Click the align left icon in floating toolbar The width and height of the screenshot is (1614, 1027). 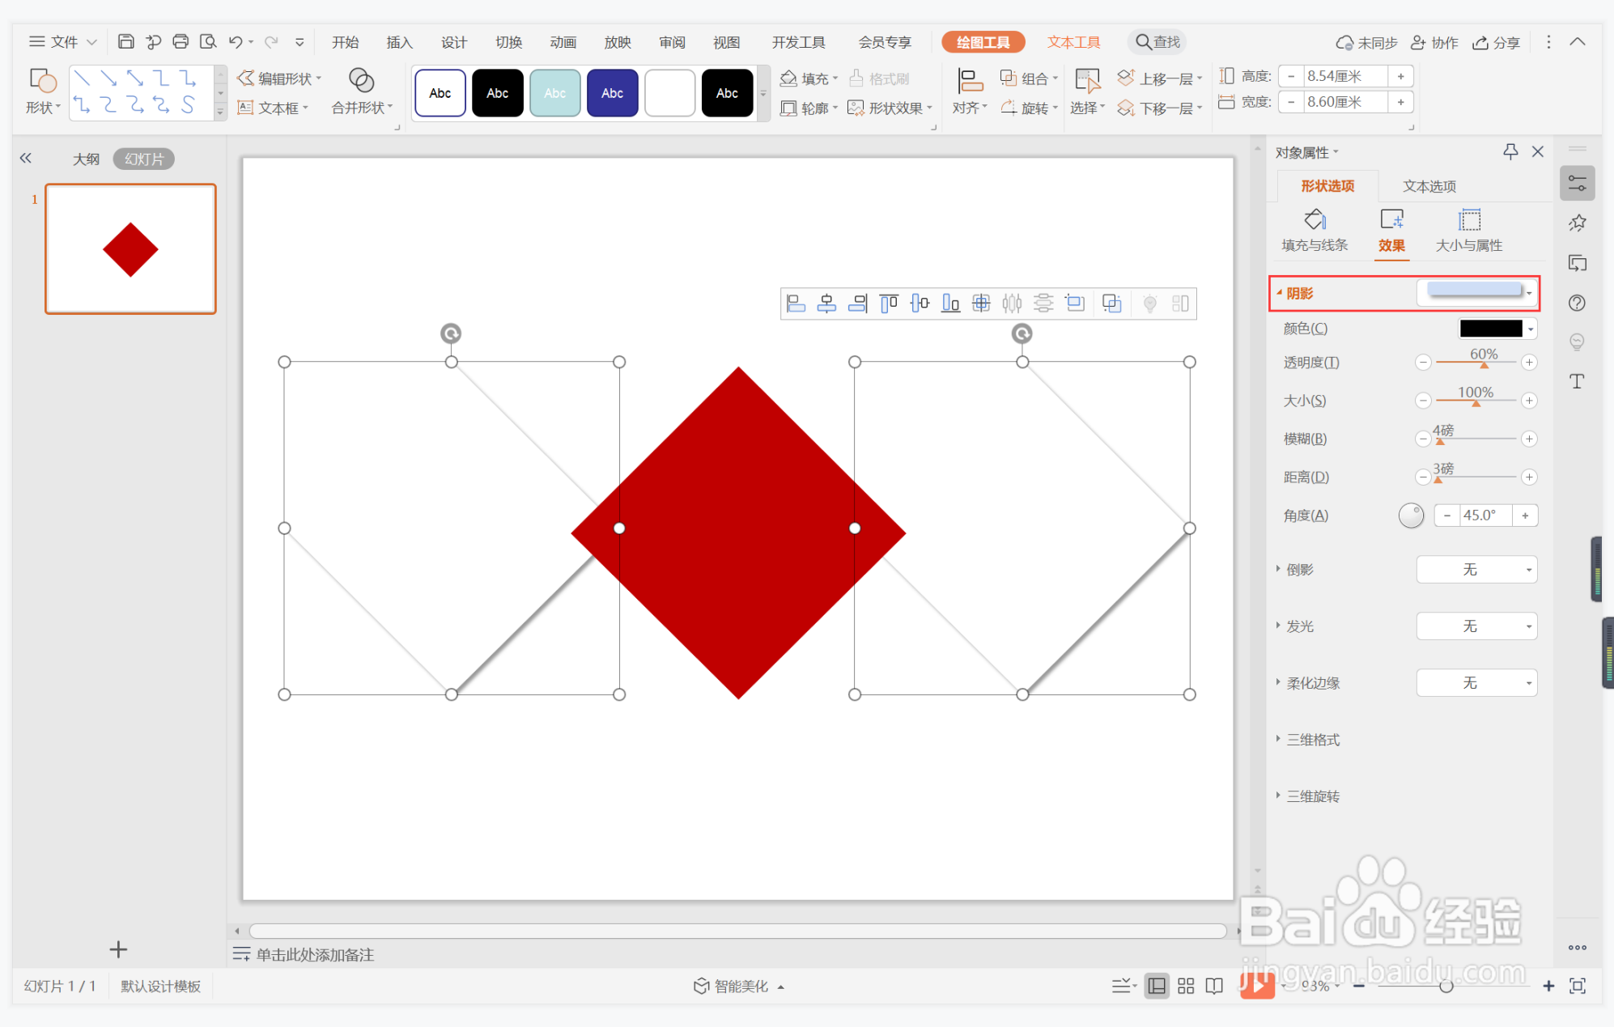[x=796, y=303]
